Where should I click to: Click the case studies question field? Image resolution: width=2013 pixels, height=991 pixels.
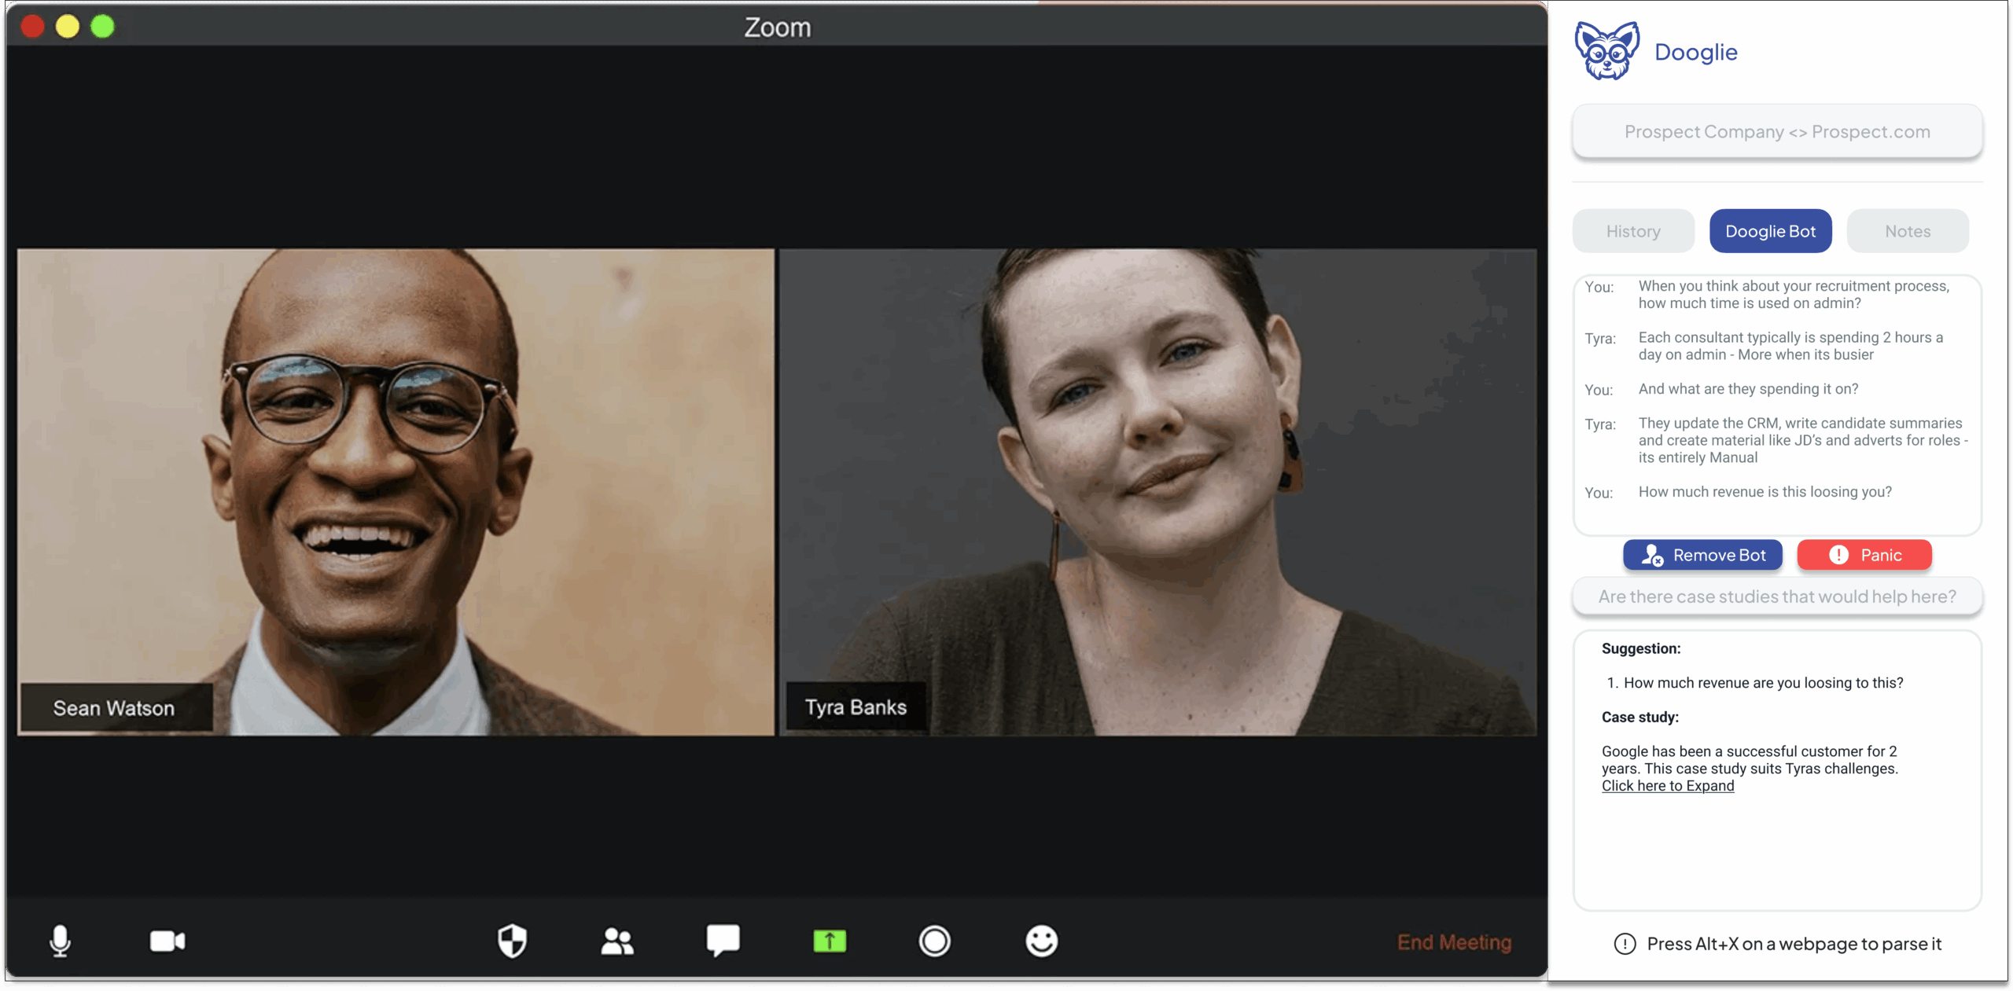point(1777,596)
